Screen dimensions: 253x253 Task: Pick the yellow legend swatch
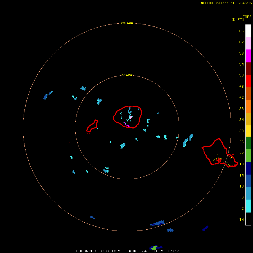(x=248, y=131)
